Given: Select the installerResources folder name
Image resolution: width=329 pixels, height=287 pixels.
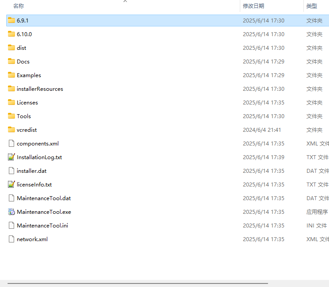Looking at the screenshot, I should click(x=40, y=89).
